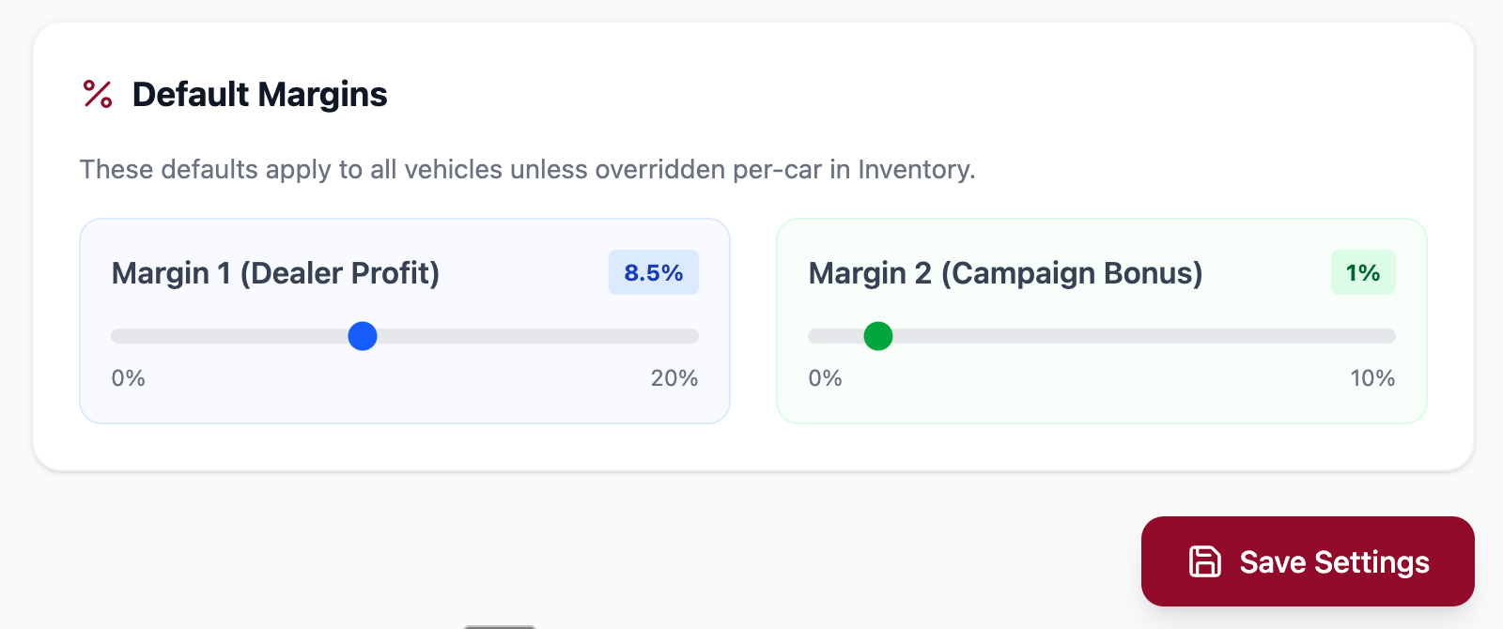Click the Margin 2 Campaign Bonus slider handle

point(878,336)
